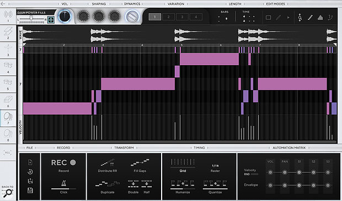Click the circular R reload icon
The height and width of the screenshot is (201, 342).
[30, 172]
